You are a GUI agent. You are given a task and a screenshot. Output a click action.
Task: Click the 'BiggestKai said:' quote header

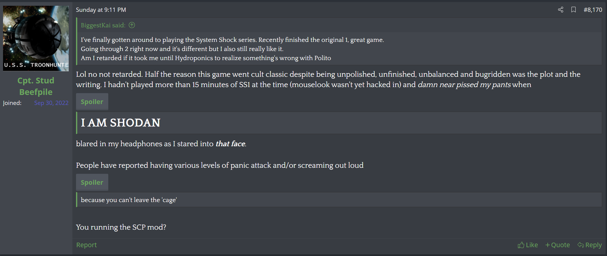tap(103, 25)
